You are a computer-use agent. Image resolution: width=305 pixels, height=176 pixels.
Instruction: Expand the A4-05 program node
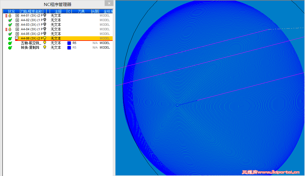pyautogui.click(x=17, y=34)
